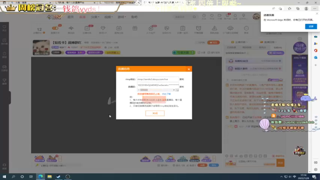This screenshot has width=320, height=180.
Task: Click the Edge sidebar plus icon
Action: coord(316,65)
